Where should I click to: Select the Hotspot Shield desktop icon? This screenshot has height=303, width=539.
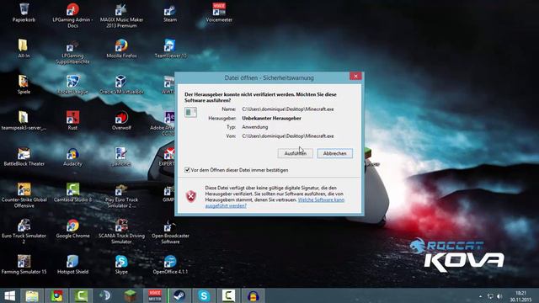click(x=72, y=264)
